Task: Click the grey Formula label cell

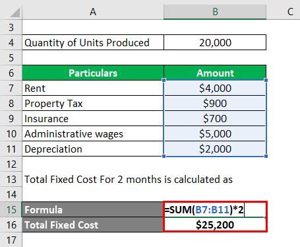Action: [x=93, y=209]
